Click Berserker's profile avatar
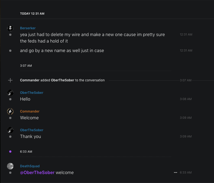 (x=10, y=28)
